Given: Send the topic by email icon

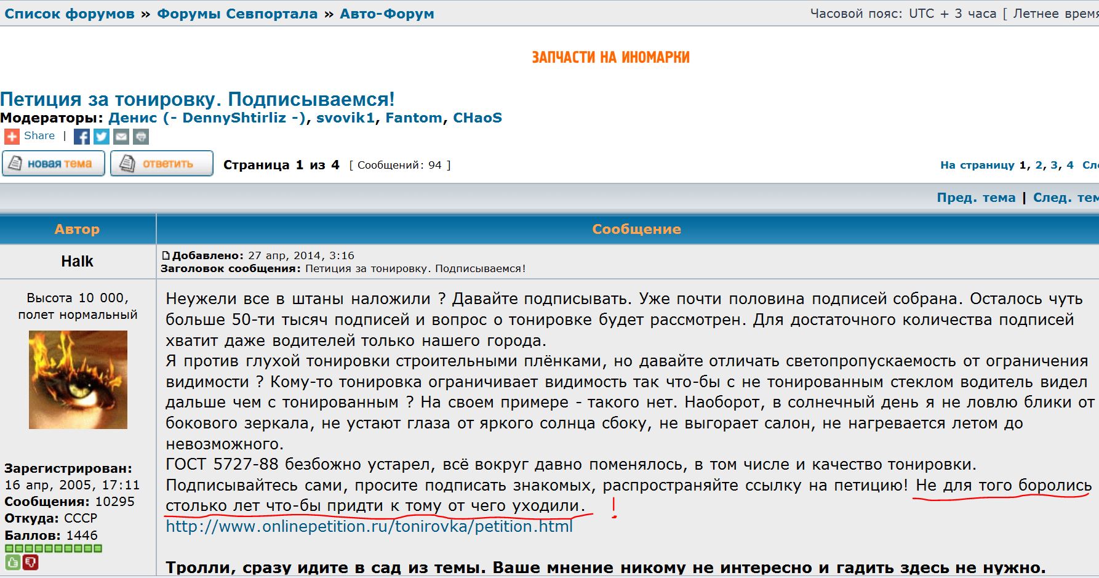Looking at the screenshot, I should tap(121, 137).
